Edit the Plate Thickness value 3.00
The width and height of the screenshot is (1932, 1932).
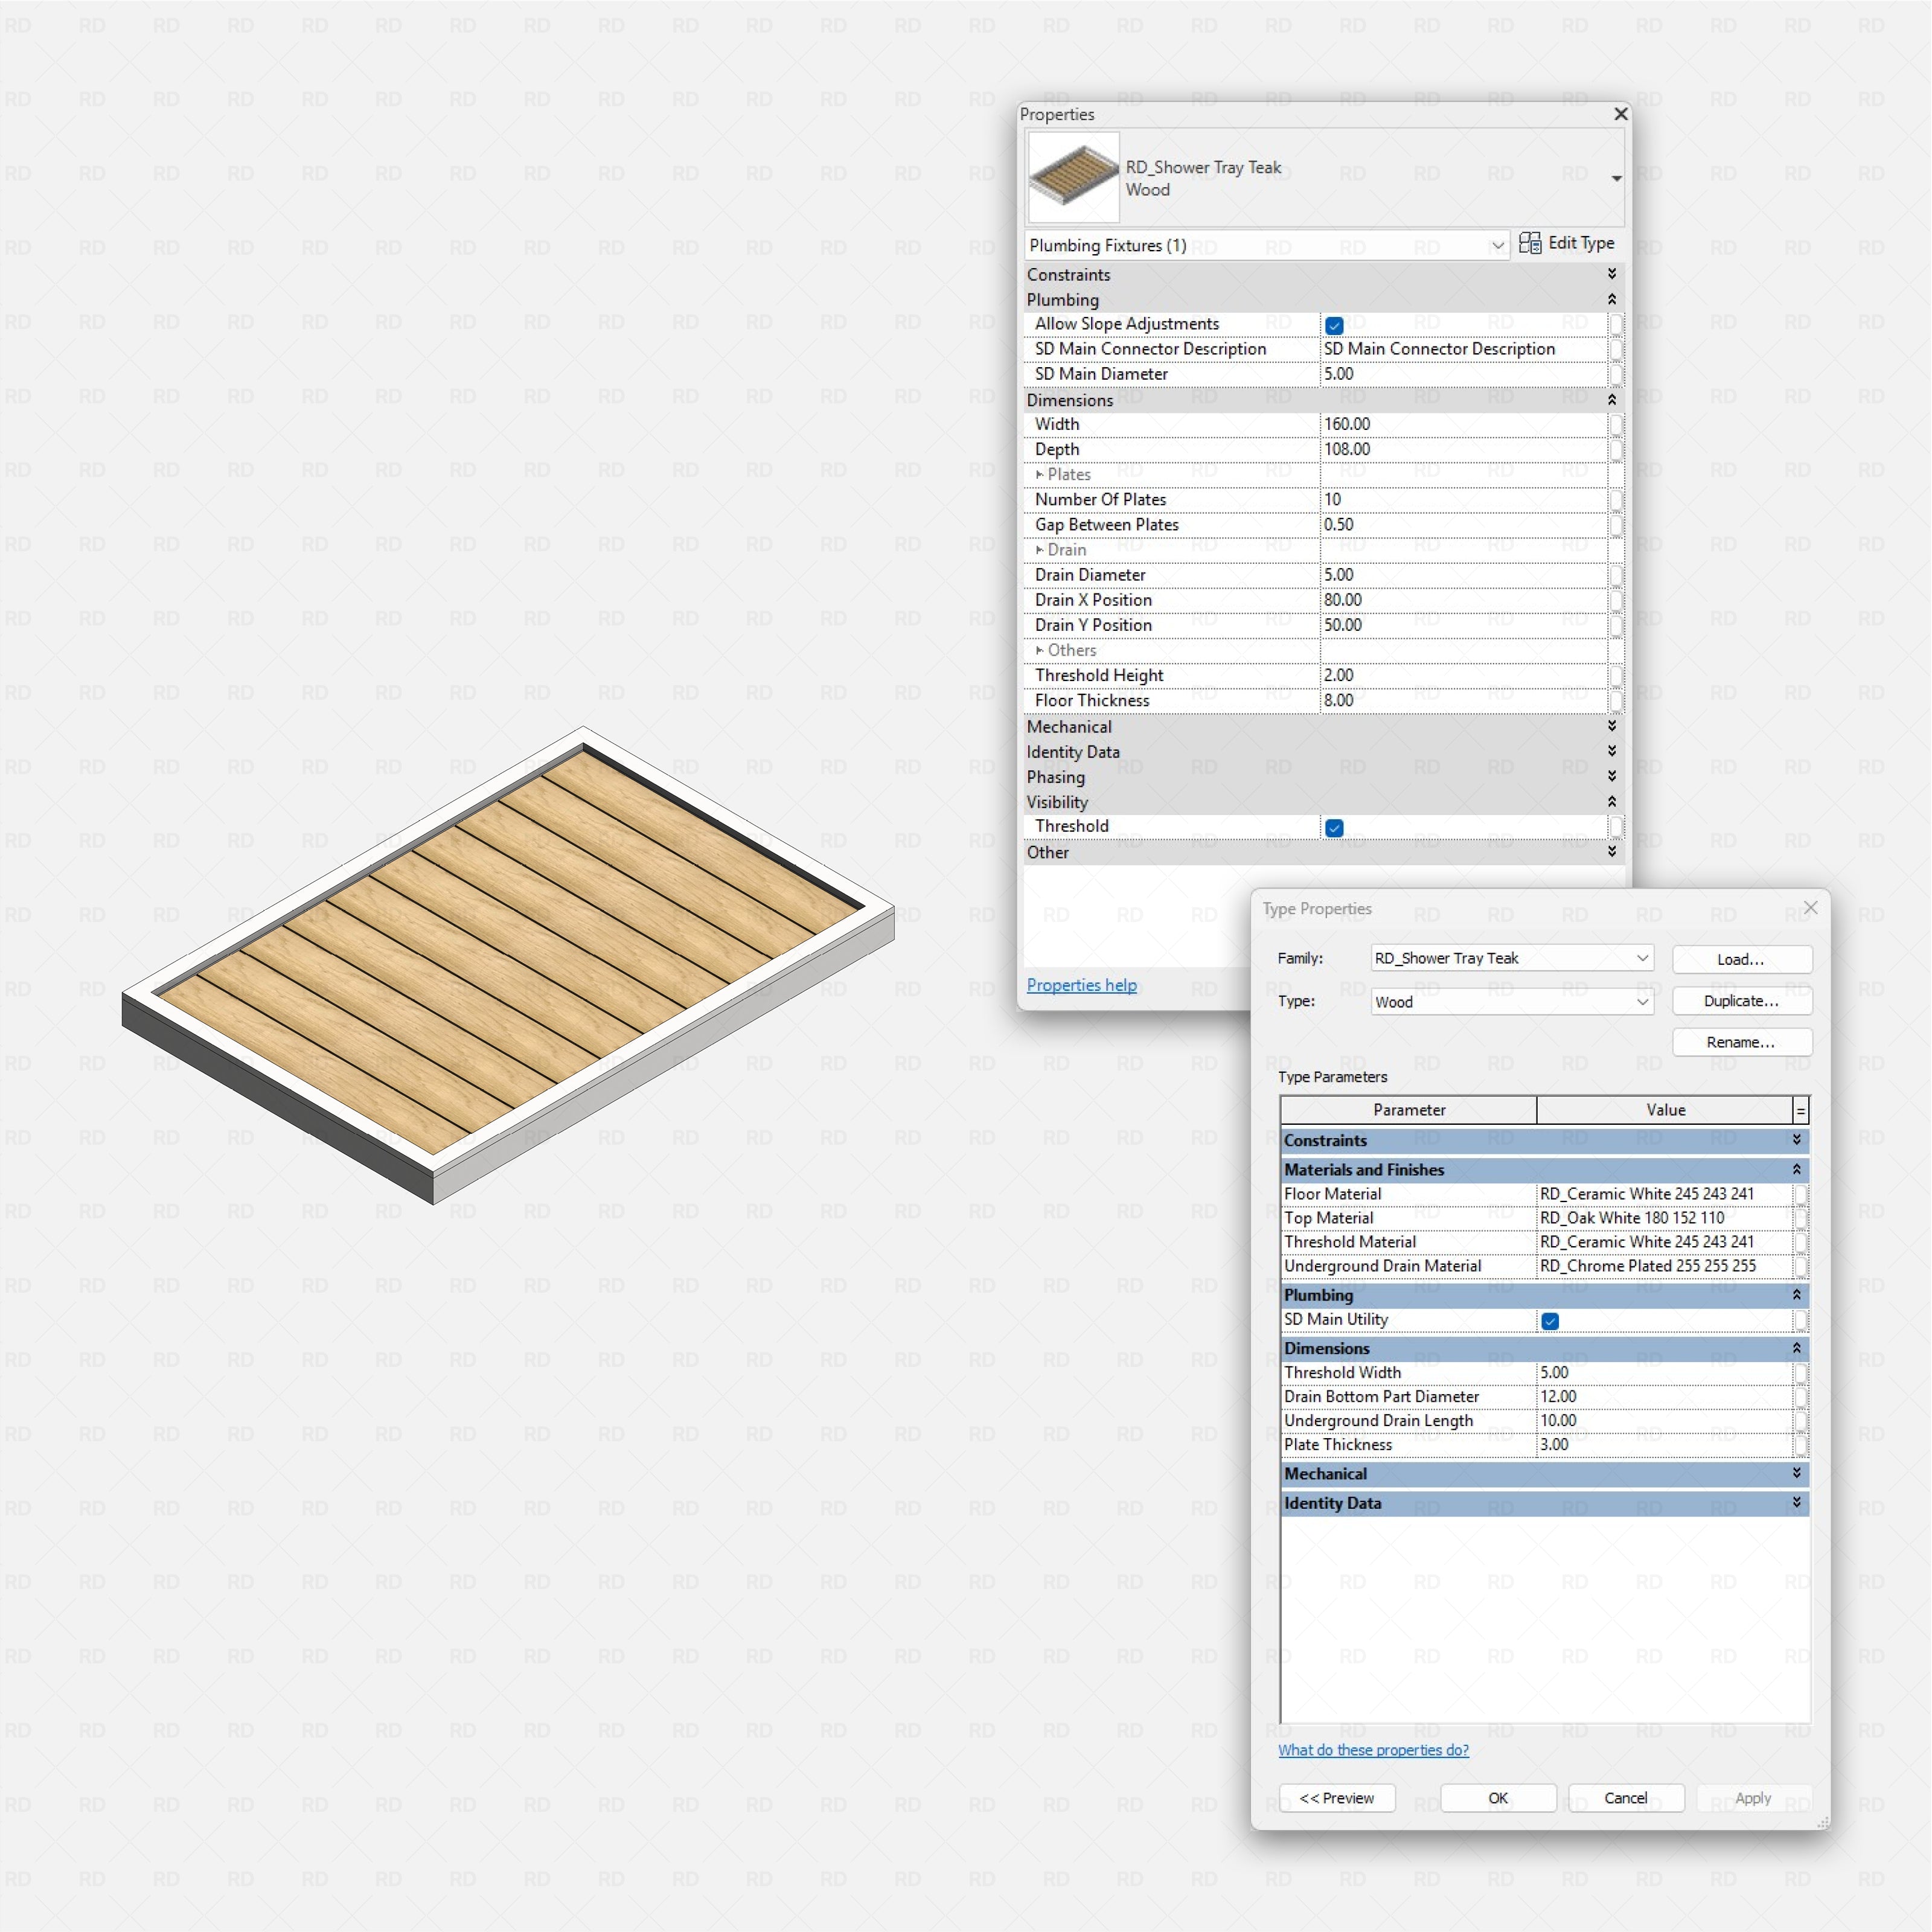pos(1665,1445)
